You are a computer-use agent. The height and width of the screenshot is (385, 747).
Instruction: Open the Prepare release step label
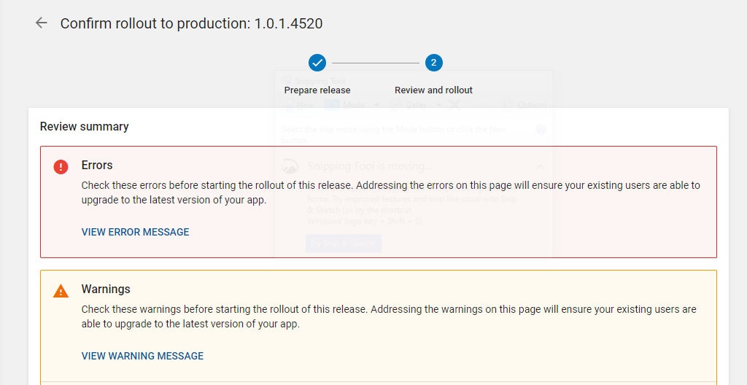click(x=317, y=90)
